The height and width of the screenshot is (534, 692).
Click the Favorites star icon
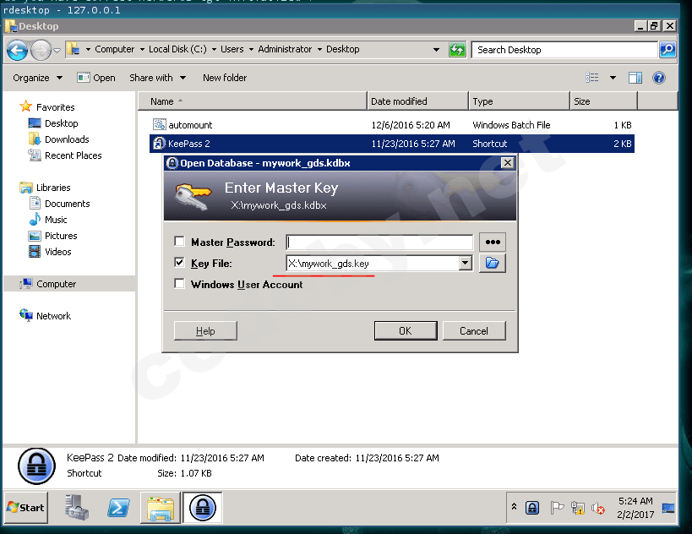pos(26,106)
